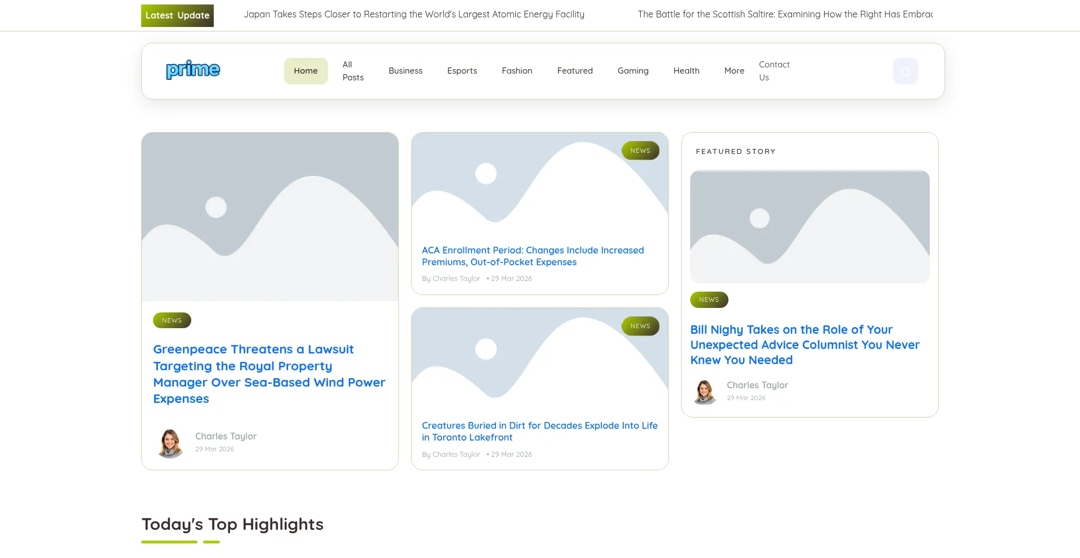Open Charles Taylor author name in Featured Story

pos(757,385)
